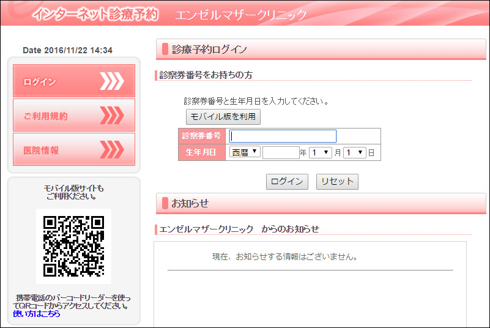Open the ご利用規約 sidebar menu item

[74, 115]
